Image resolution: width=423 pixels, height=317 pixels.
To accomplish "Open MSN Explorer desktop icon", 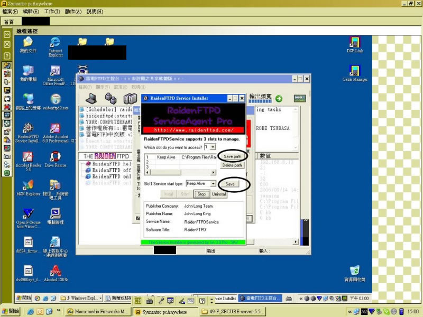I will [x=28, y=188].
